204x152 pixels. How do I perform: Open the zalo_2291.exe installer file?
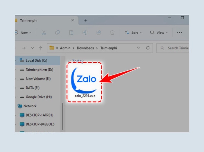click(x=84, y=82)
